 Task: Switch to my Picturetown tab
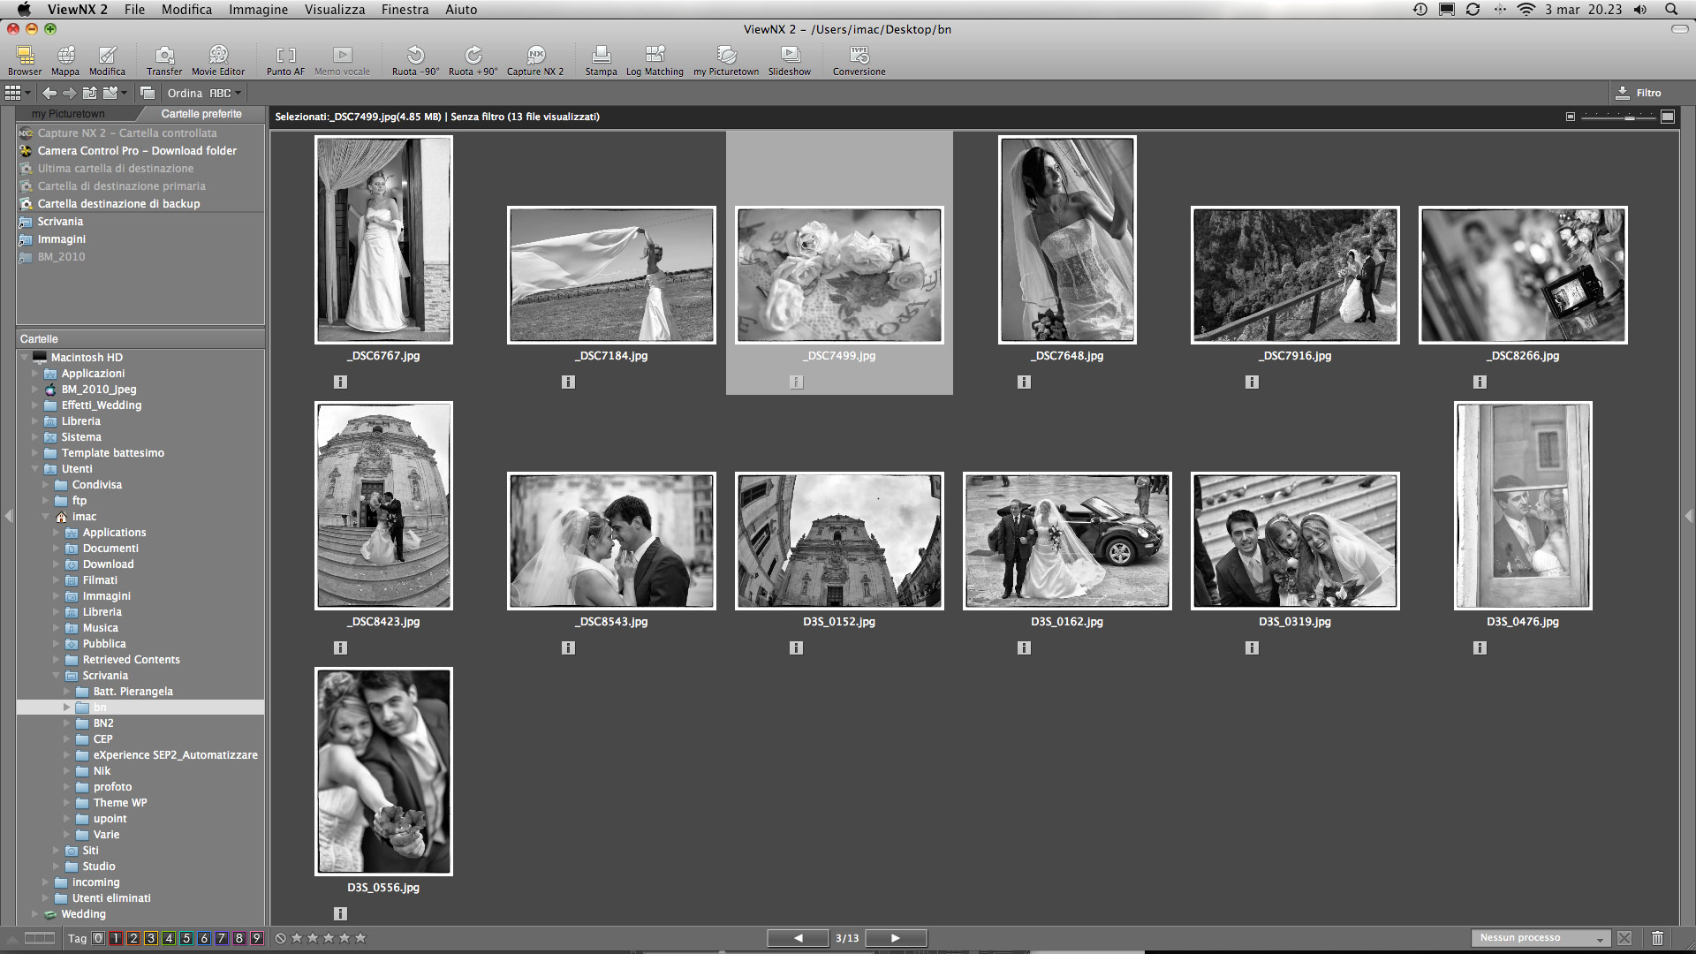71,114
